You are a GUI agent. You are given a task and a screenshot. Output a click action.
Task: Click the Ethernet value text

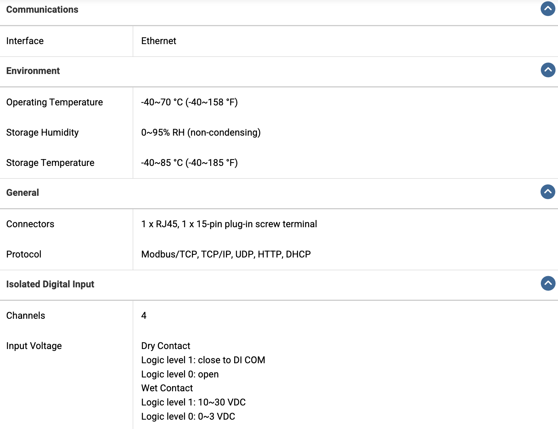point(159,41)
